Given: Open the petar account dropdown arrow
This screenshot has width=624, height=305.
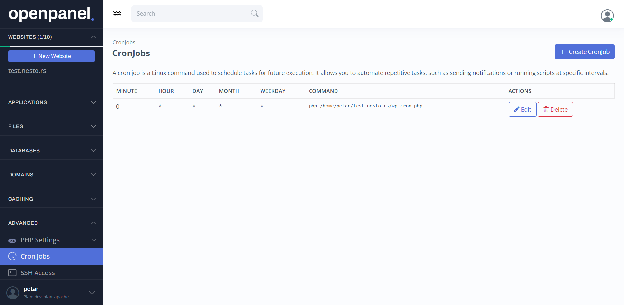Looking at the screenshot, I should [x=92, y=293].
